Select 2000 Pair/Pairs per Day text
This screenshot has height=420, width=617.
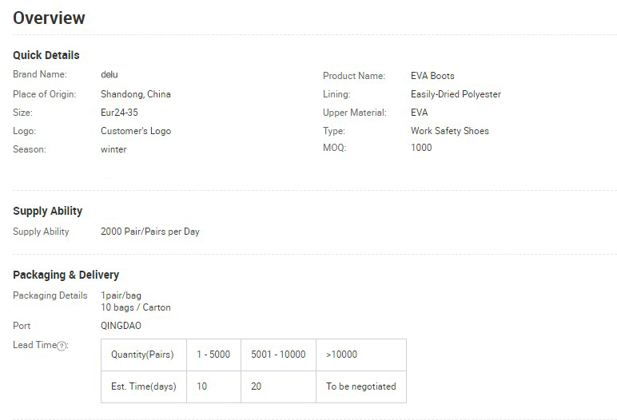[150, 232]
